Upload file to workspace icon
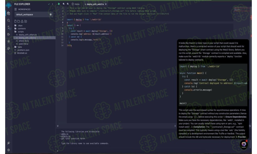Viewport: 257px width, 154px height. [x=22, y=21]
